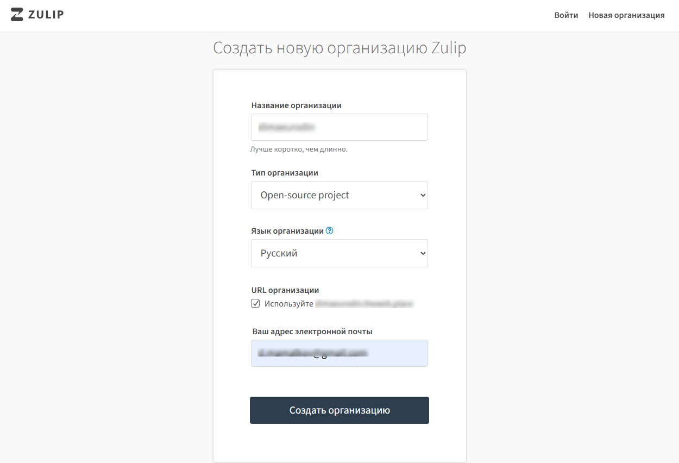Click the Создать организацию button
679x463 pixels.
(339, 410)
